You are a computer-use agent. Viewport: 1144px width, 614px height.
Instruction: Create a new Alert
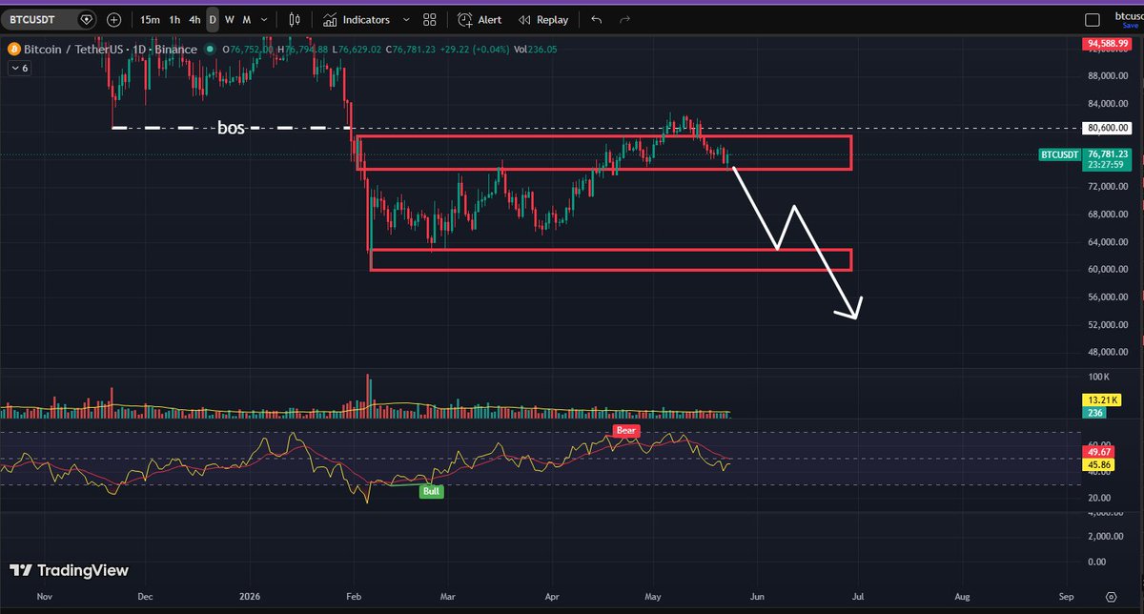[480, 19]
